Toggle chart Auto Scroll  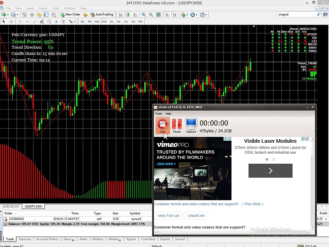pyautogui.click(x=167, y=14)
